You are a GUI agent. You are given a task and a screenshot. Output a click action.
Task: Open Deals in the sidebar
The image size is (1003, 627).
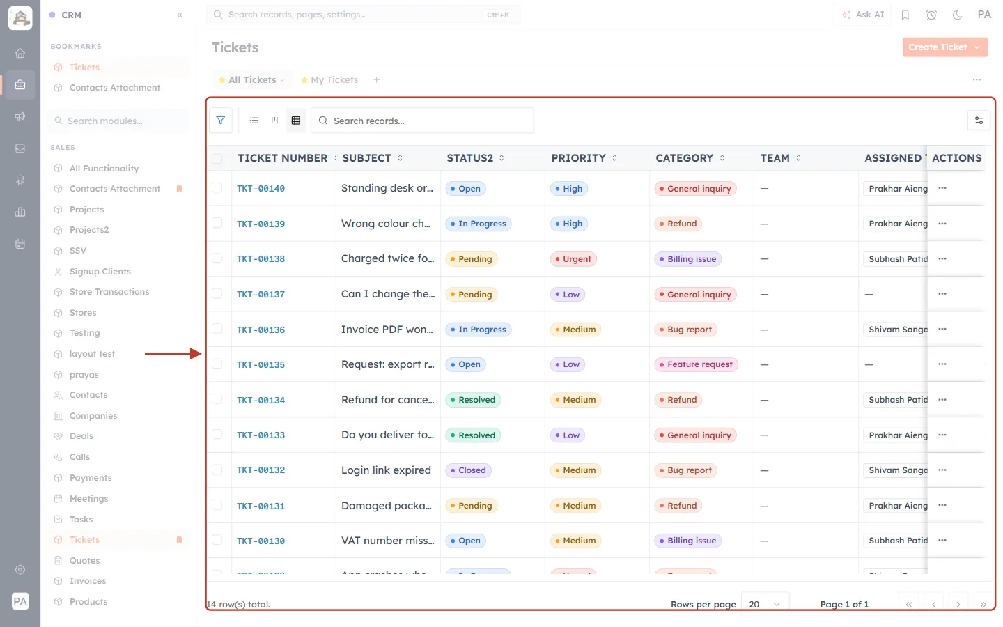click(x=81, y=436)
